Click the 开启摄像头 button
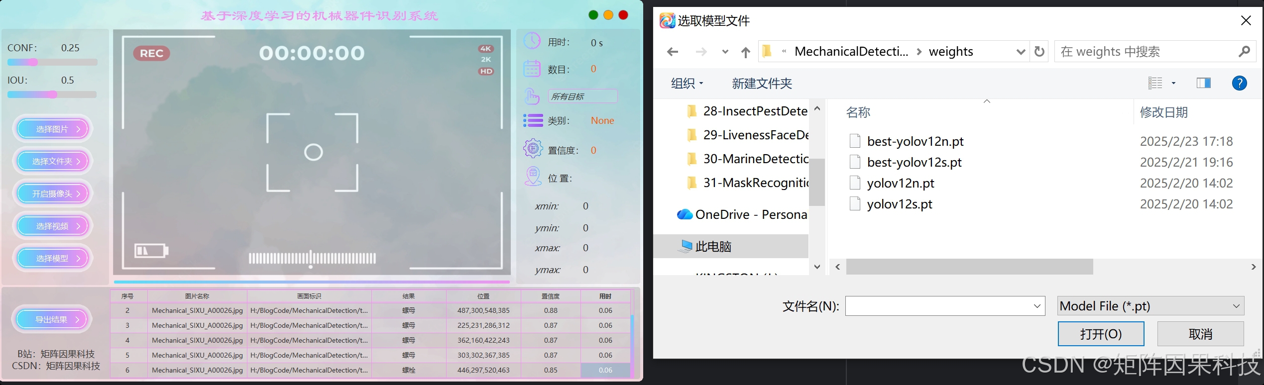 coord(52,193)
